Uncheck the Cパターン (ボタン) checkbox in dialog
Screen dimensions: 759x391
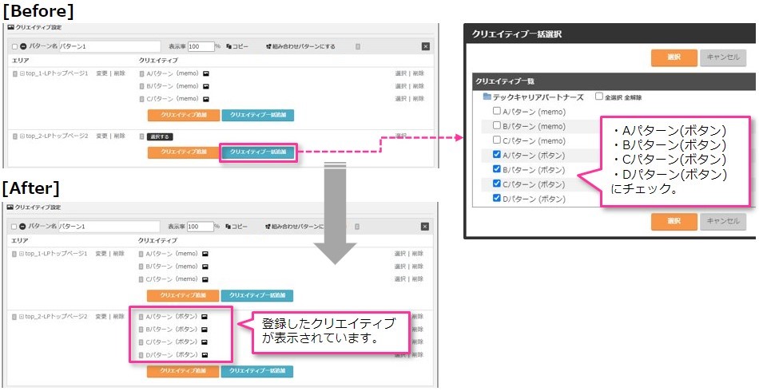click(x=497, y=184)
